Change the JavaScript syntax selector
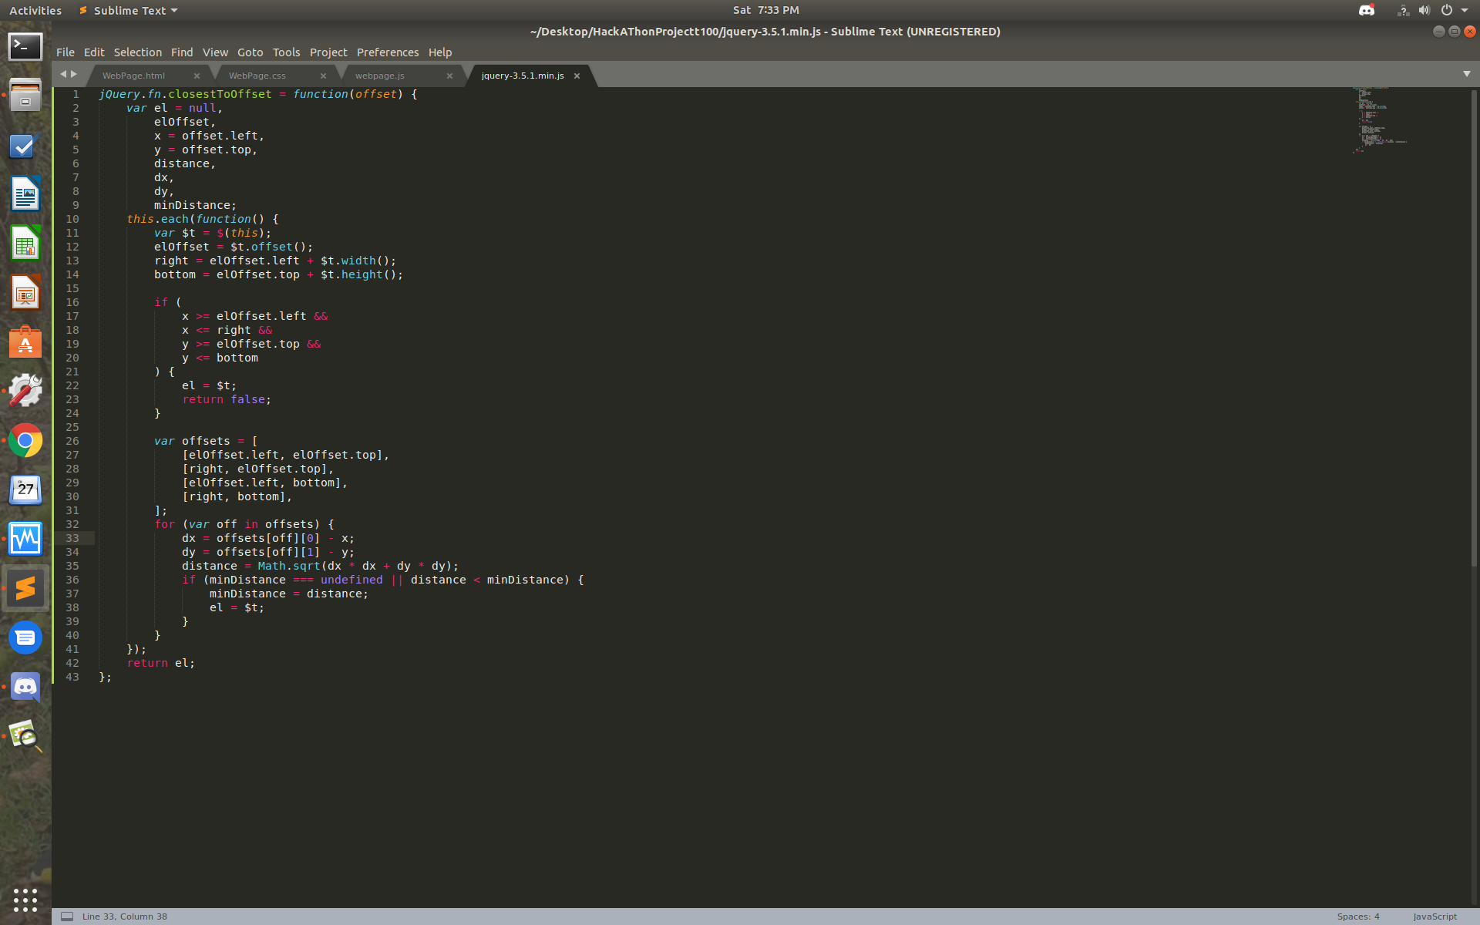Image resolution: width=1480 pixels, height=925 pixels. tap(1435, 917)
